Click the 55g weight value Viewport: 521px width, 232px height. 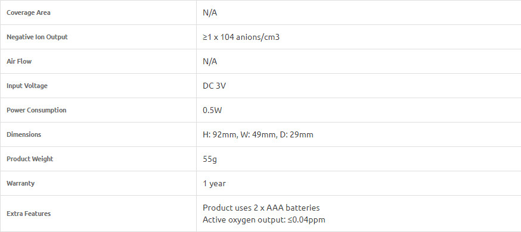click(x=210, y=159)
